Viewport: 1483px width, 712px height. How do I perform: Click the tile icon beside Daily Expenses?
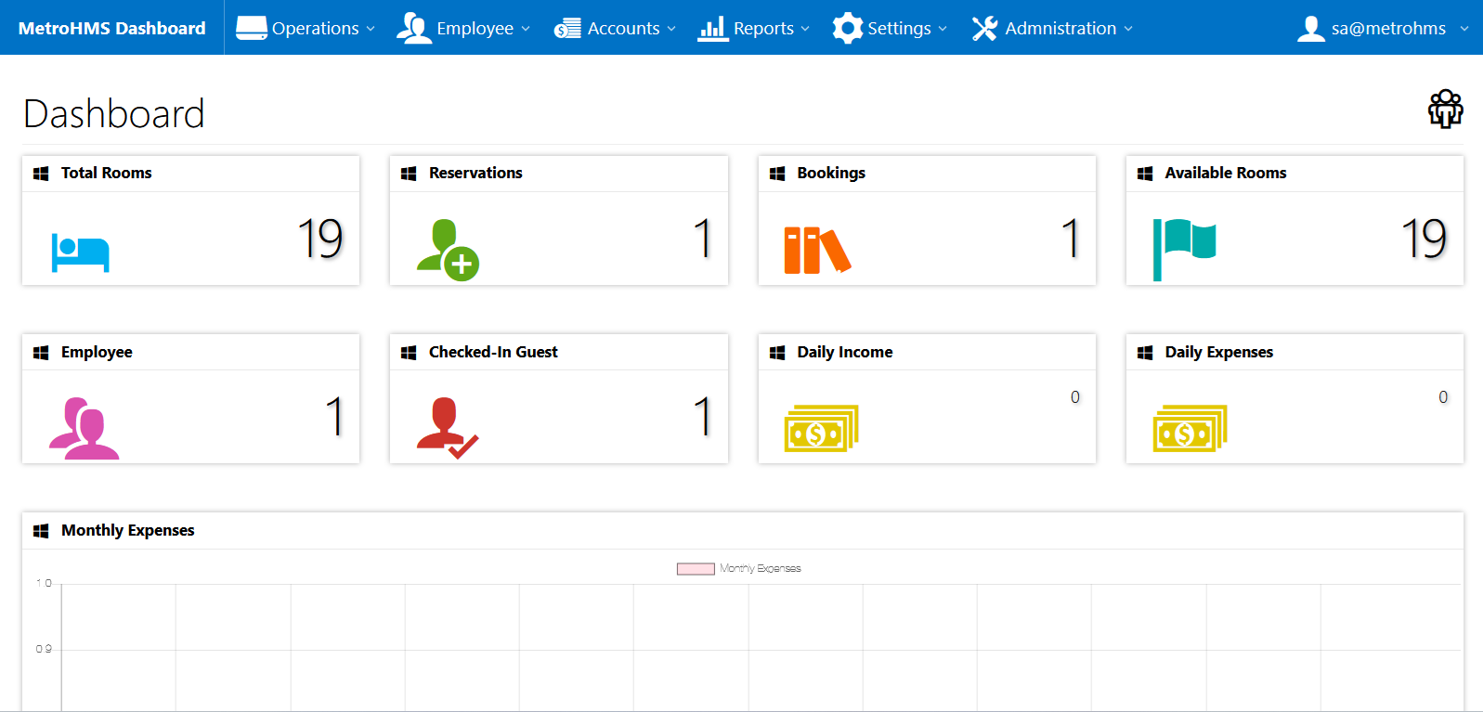(1145, 353)
